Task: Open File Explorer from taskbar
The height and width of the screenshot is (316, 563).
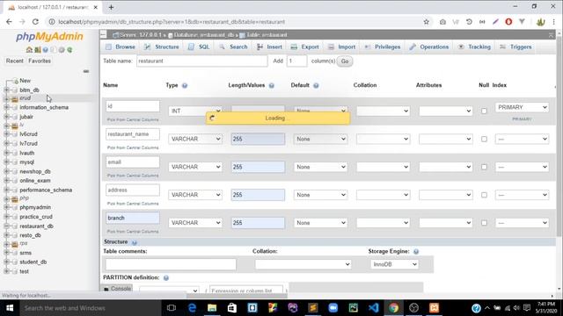Action: pyautogui.click(x=212, y=308)
